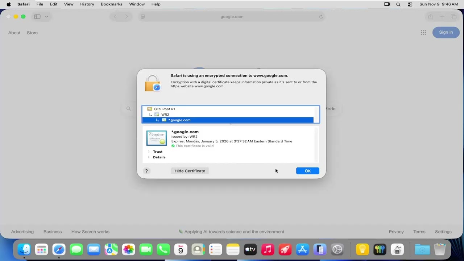Open the Safari menu
This screenshot has width=464, height=261.
(24, 4)
